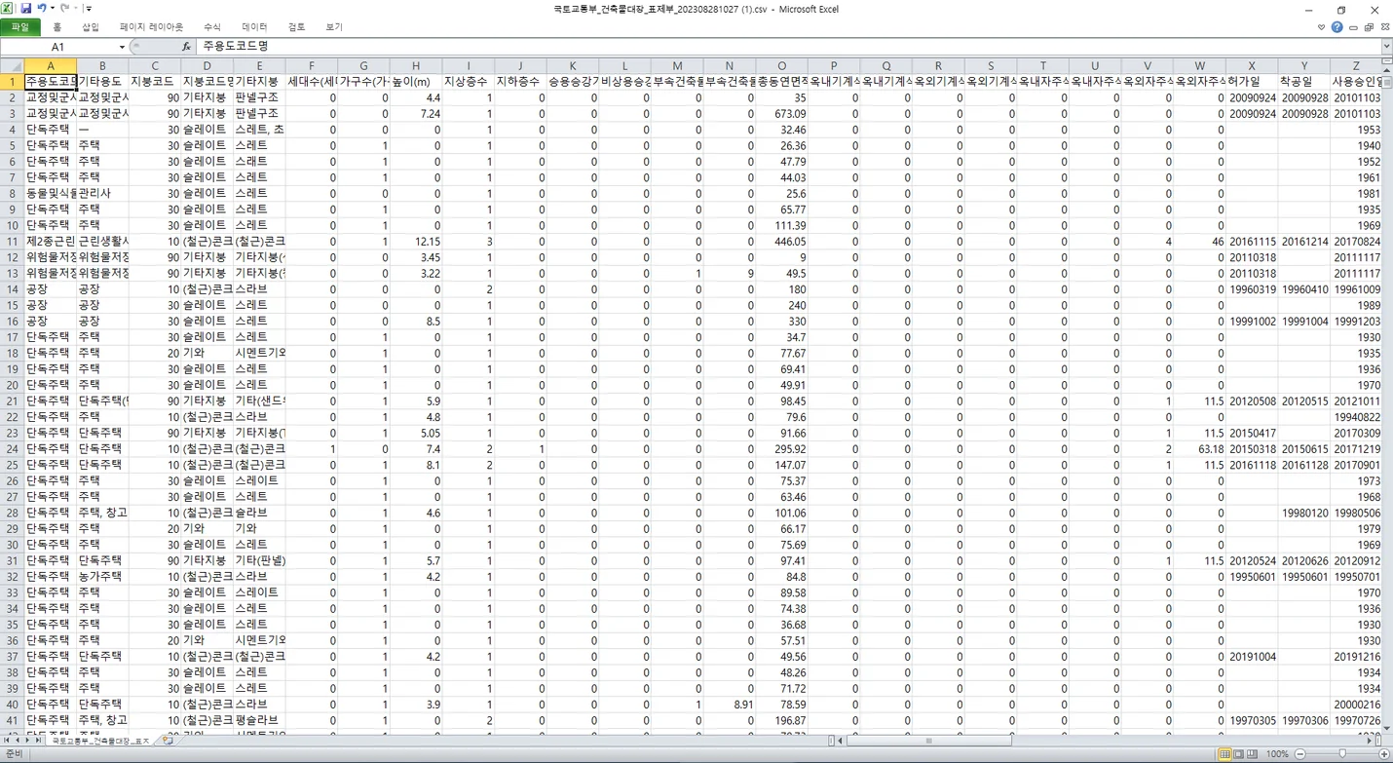Click the Name Box showing A1
The image size is (1393, 763).
tap(58, 47)
